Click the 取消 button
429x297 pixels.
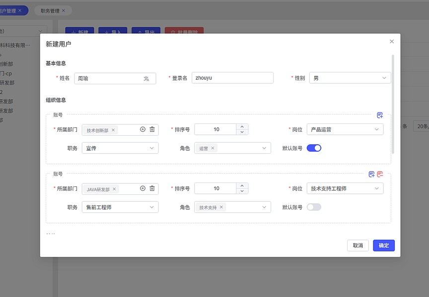357,245
